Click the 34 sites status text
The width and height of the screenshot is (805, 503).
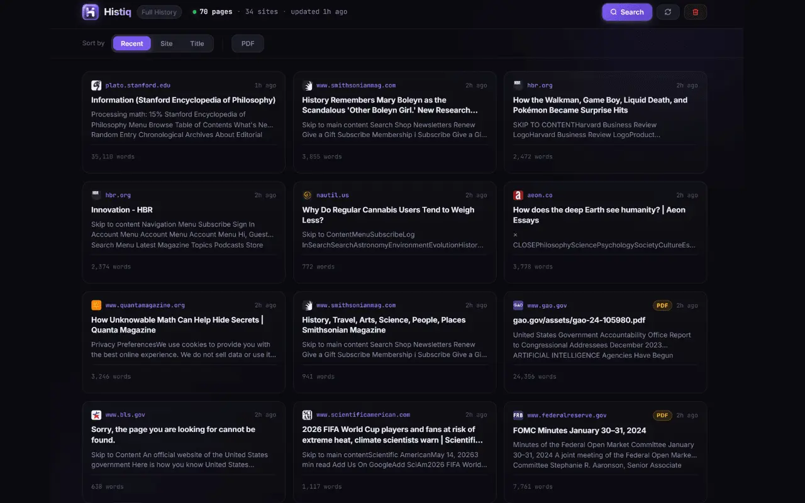[x=262, y=12]
